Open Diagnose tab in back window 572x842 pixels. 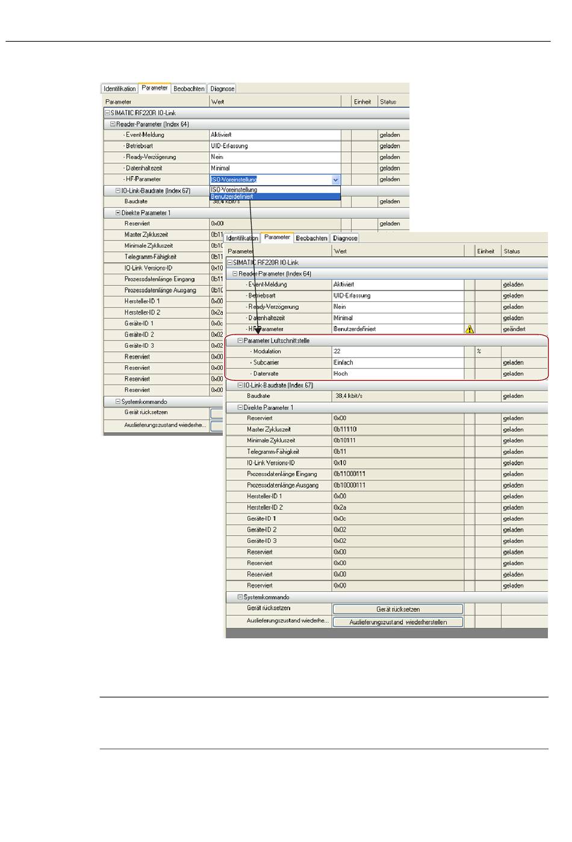222,89
